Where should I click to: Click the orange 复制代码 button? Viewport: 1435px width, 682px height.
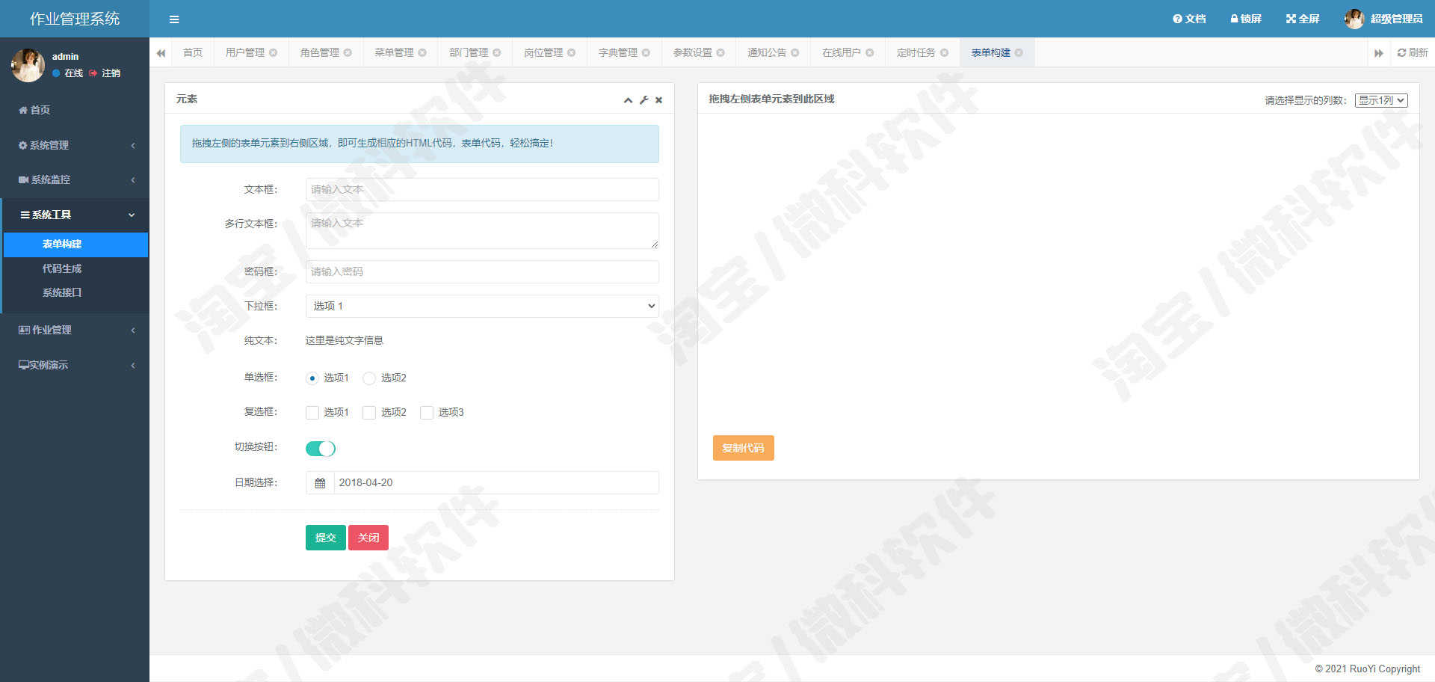[x=743, y=448]
